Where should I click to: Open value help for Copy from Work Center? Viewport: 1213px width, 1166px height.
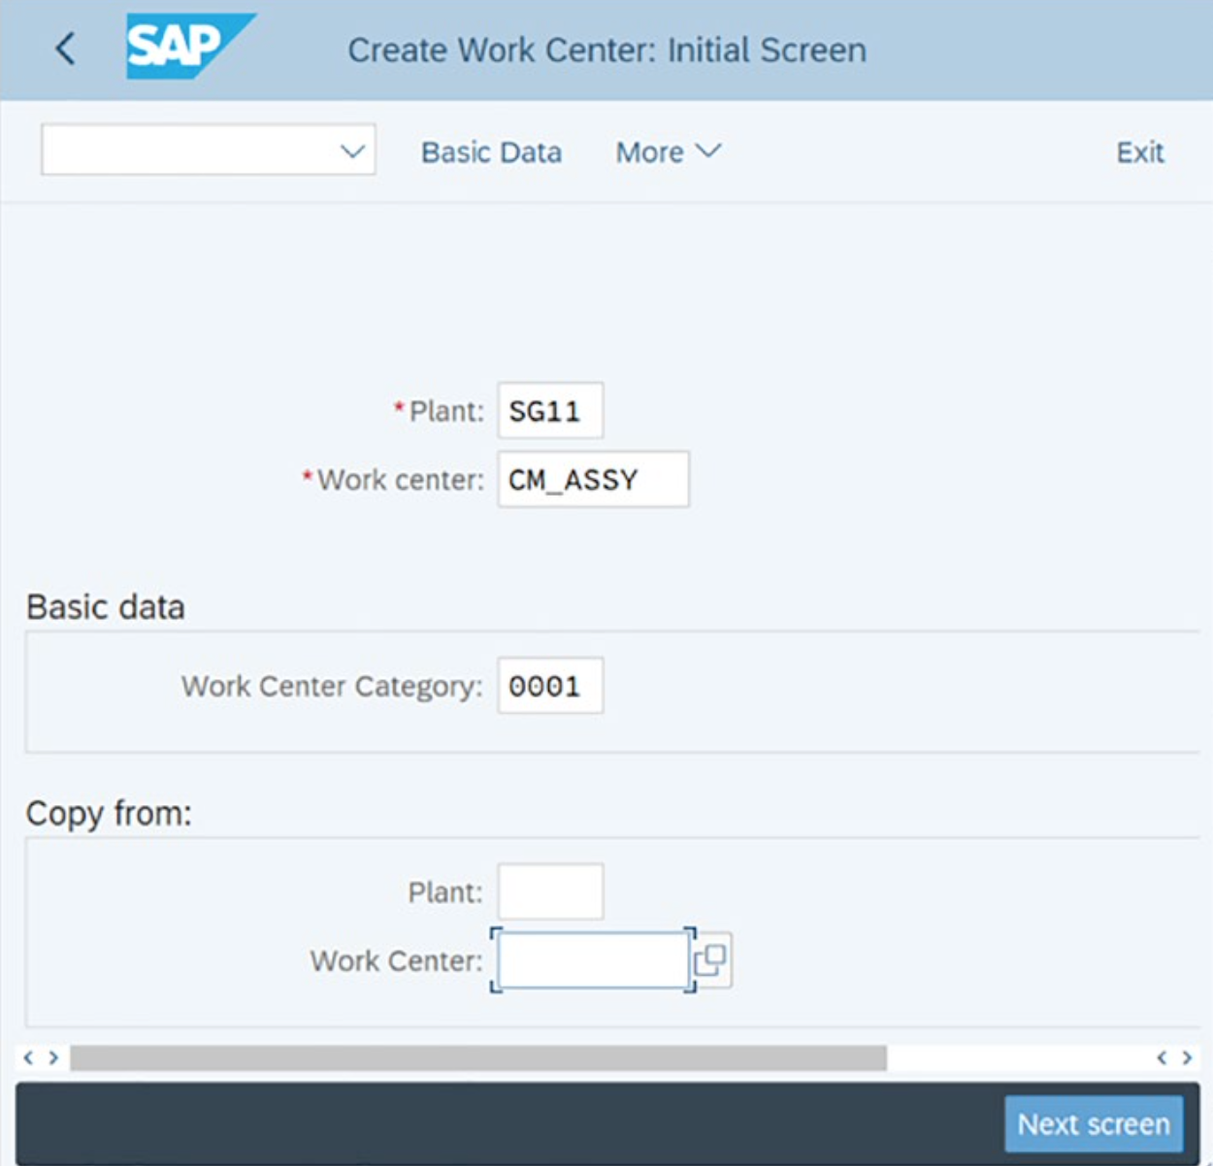pyautogui.click(x=713, y=961)
